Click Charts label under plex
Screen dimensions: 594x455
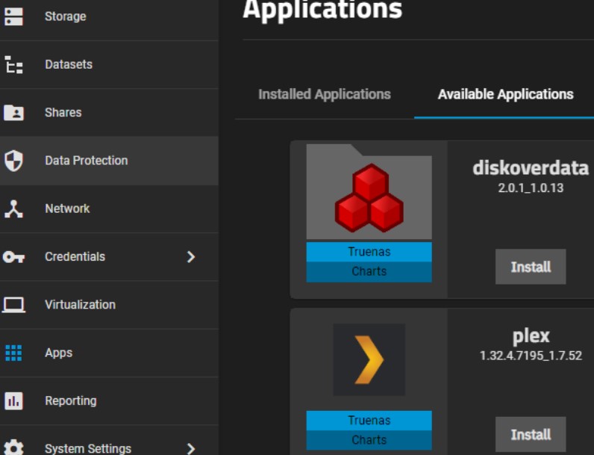[x=369, y=440]
